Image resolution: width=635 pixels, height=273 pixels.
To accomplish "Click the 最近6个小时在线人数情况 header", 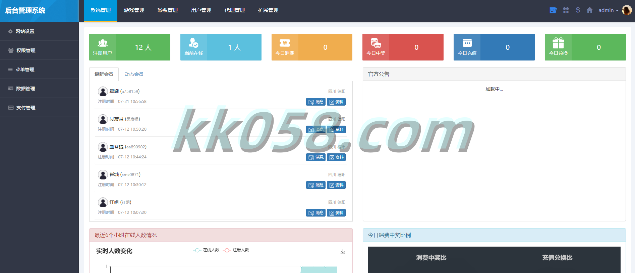I will tap(221, 235).
